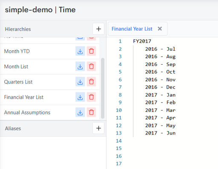Place cursor on 2017 - Feb line
Image resolution: width=218 pixels, height=169 pixels.
click(160, 103)
